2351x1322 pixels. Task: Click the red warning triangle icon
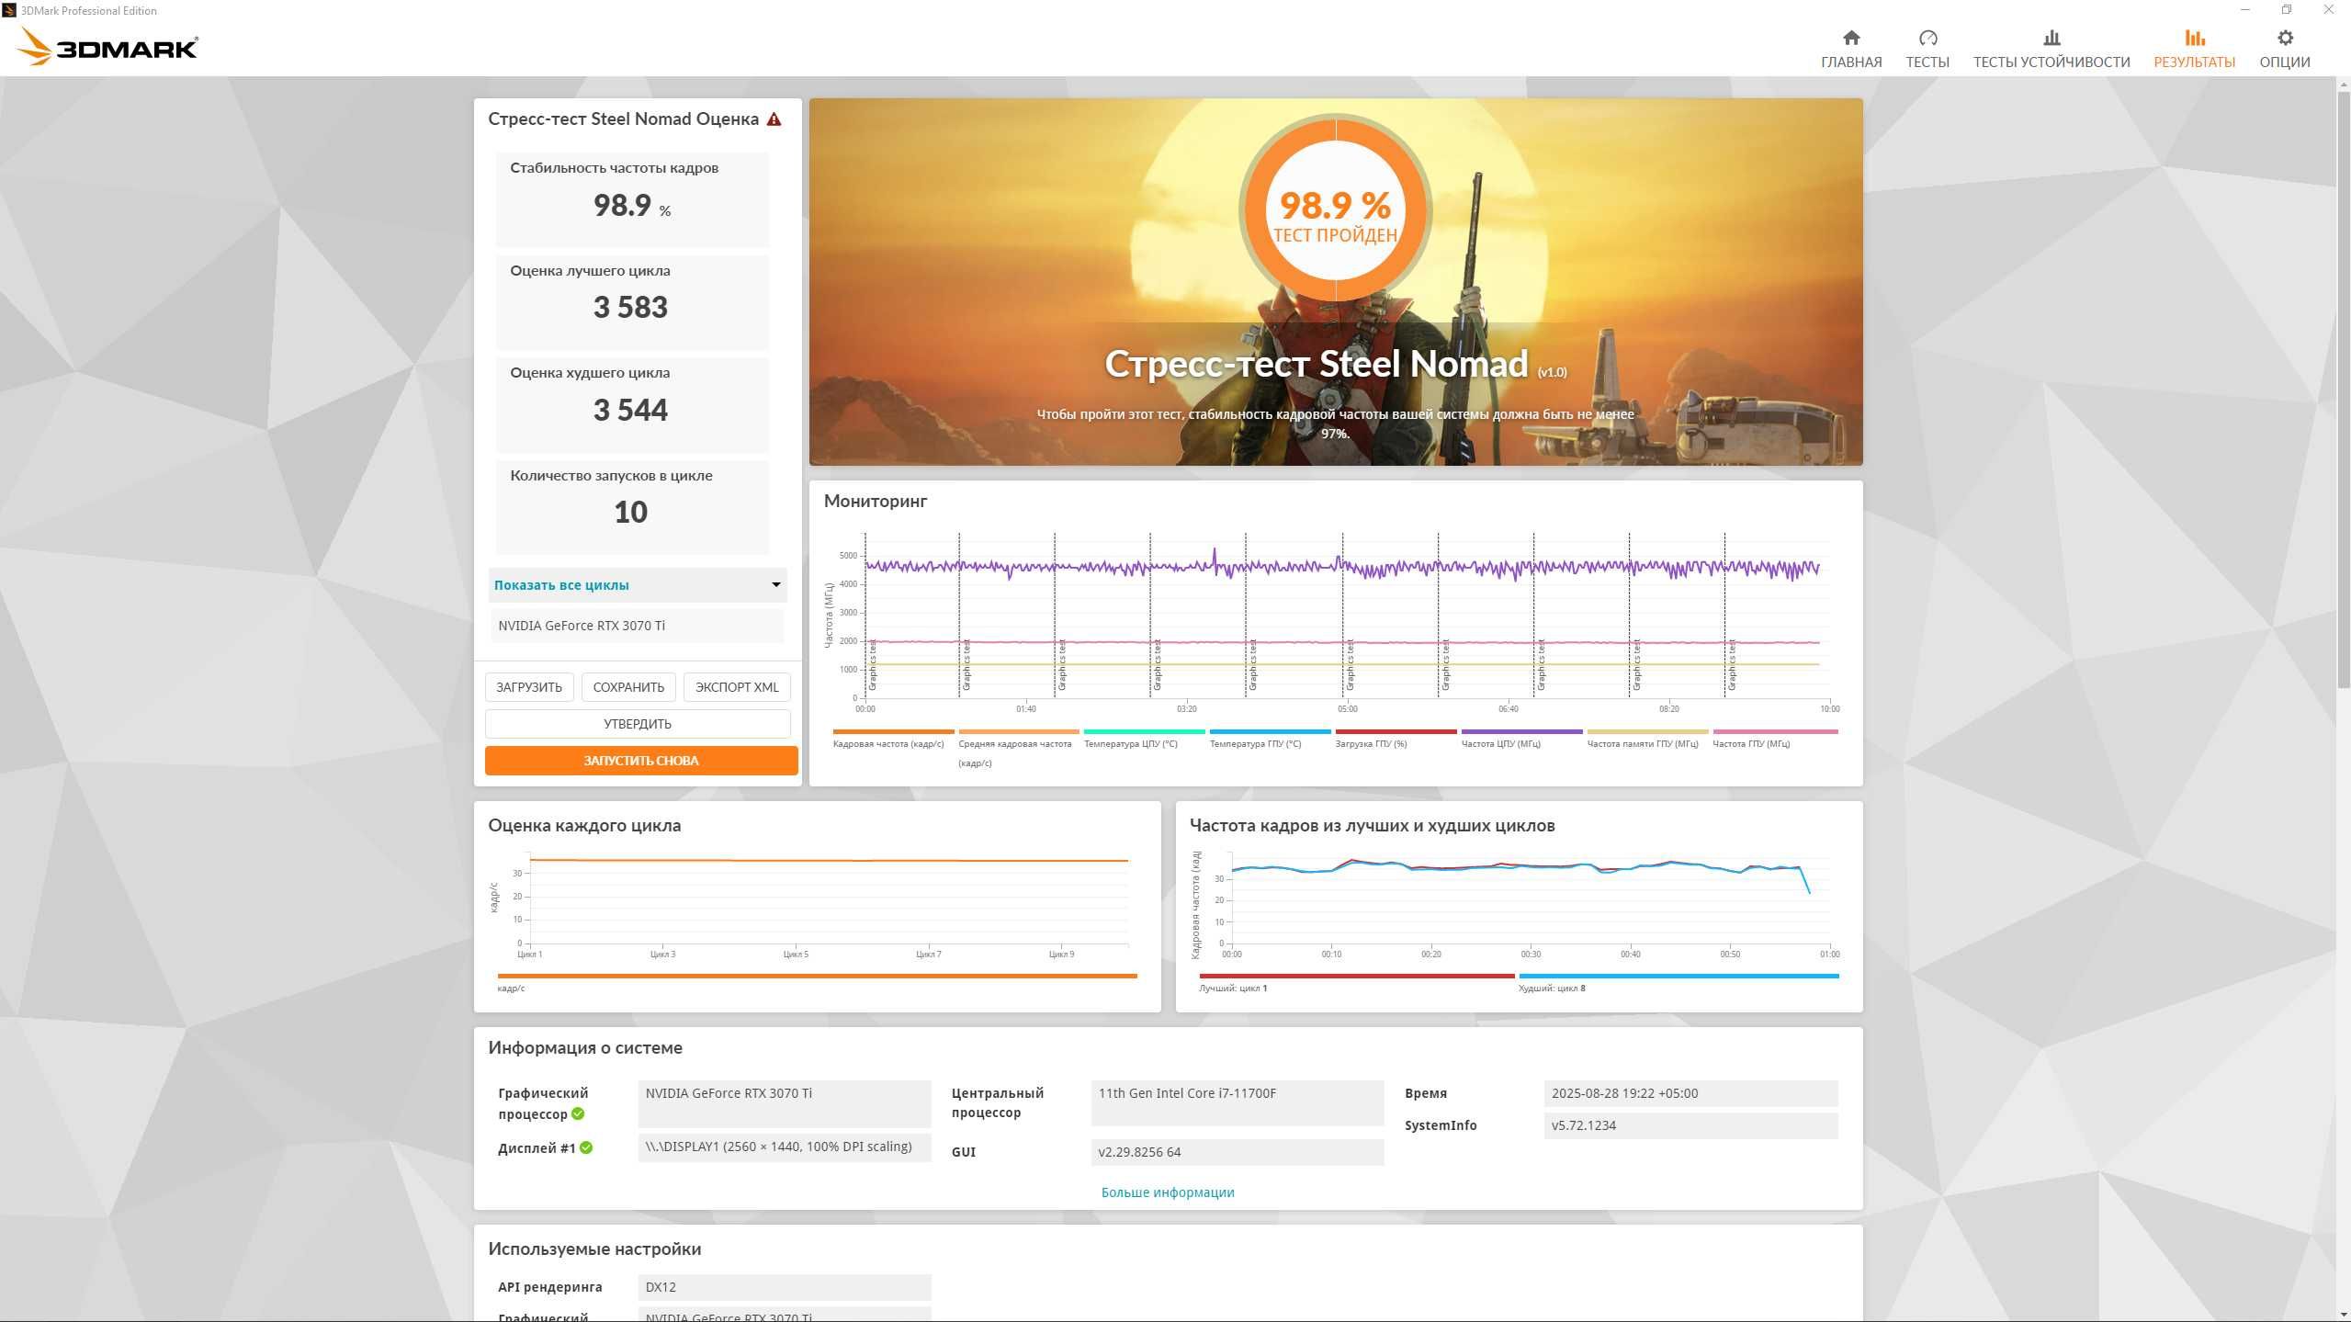point(774,119)
